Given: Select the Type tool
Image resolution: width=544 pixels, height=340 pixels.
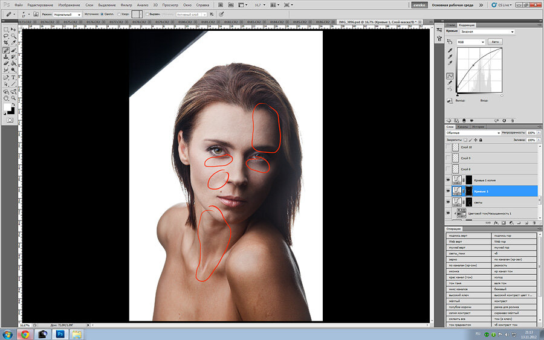Looking at the screenshot, I should click(x=13, y=77).
